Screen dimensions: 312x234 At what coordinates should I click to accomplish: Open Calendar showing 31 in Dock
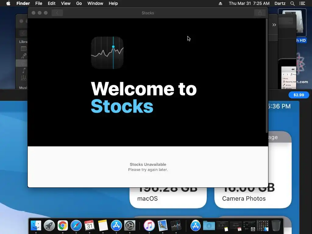[89, 225]
